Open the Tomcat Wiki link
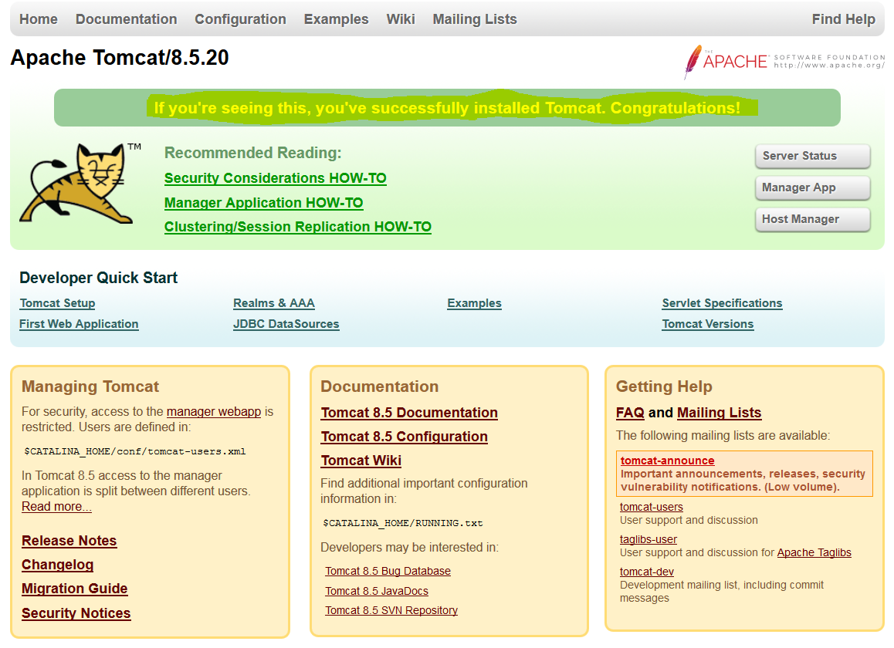The width and height of the screenshot is (894, 648). (361, 461)
